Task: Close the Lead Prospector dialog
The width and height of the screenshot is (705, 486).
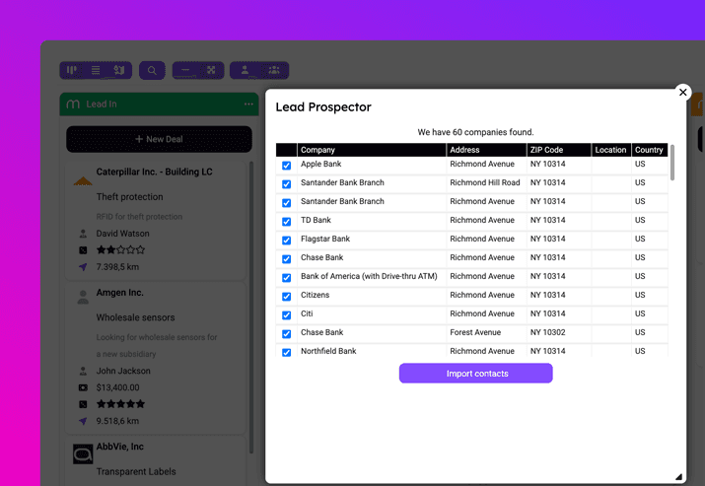Action: [682, 92]
